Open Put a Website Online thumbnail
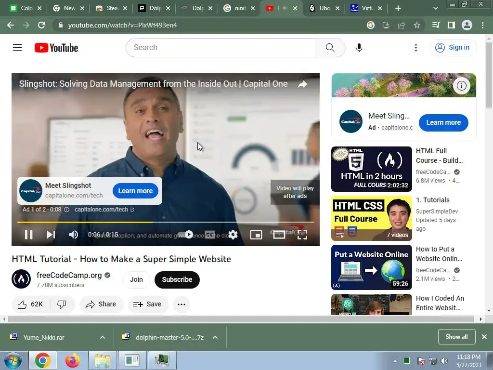The image size is (493, 370). 371,267
